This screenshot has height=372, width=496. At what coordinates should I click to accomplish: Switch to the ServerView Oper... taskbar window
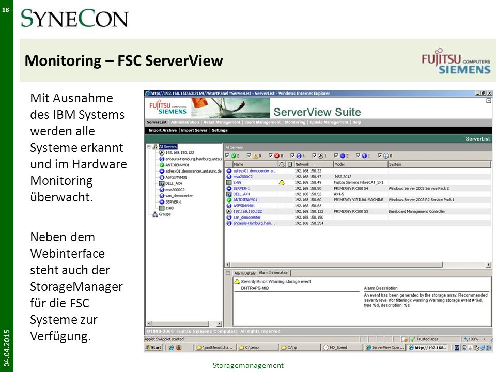tap(384, 347)
